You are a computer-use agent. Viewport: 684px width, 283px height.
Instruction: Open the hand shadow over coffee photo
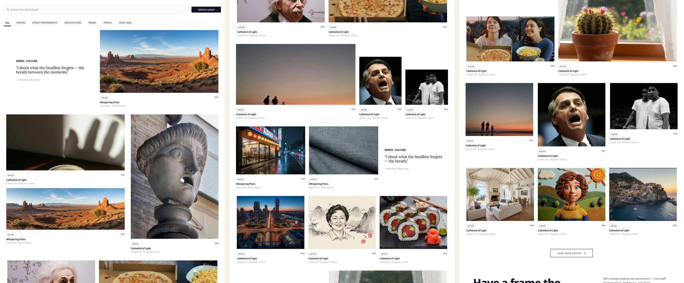(65, 142)
